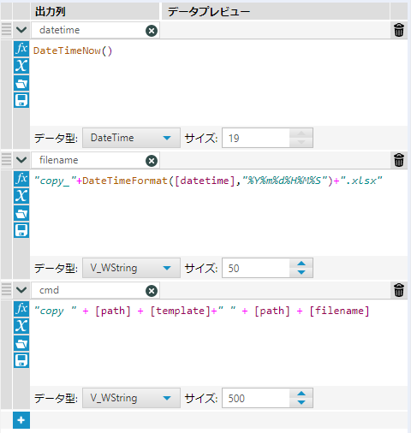
Task: Delete the datetime output column
Action: click(x=399, y=30)
